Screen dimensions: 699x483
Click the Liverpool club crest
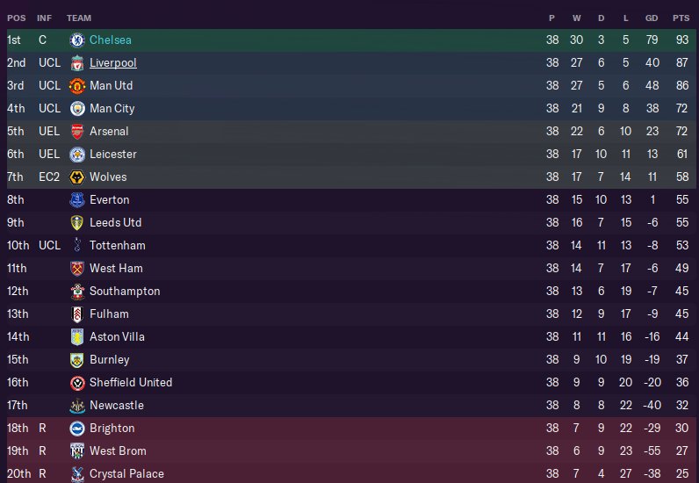tap(77, 63)
